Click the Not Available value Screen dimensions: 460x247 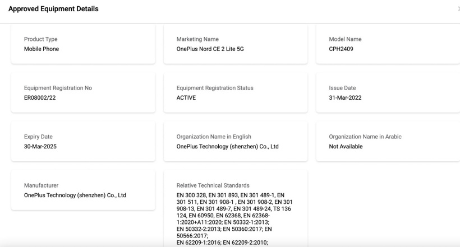coord(346,146)
